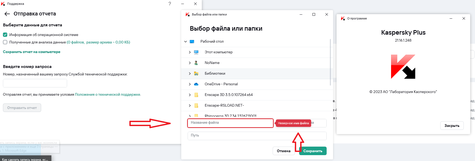Expand the Enscape-RSLOAD.NET- node
The width and height of the screenshot is (475, 161).
[190, 106]
